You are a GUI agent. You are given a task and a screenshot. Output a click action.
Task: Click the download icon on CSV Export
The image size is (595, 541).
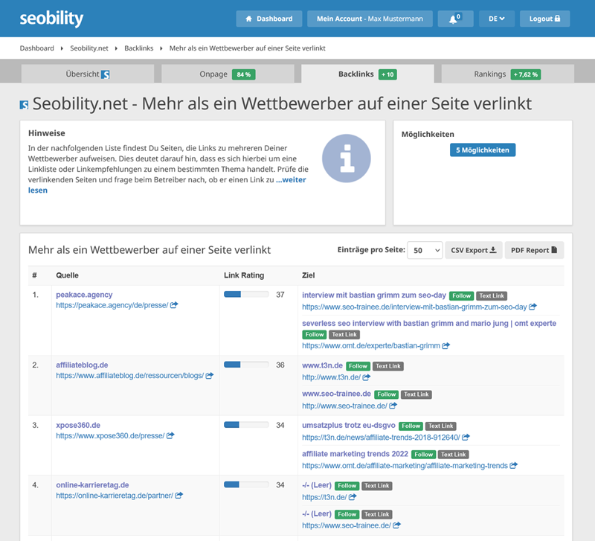coord(492,250)
